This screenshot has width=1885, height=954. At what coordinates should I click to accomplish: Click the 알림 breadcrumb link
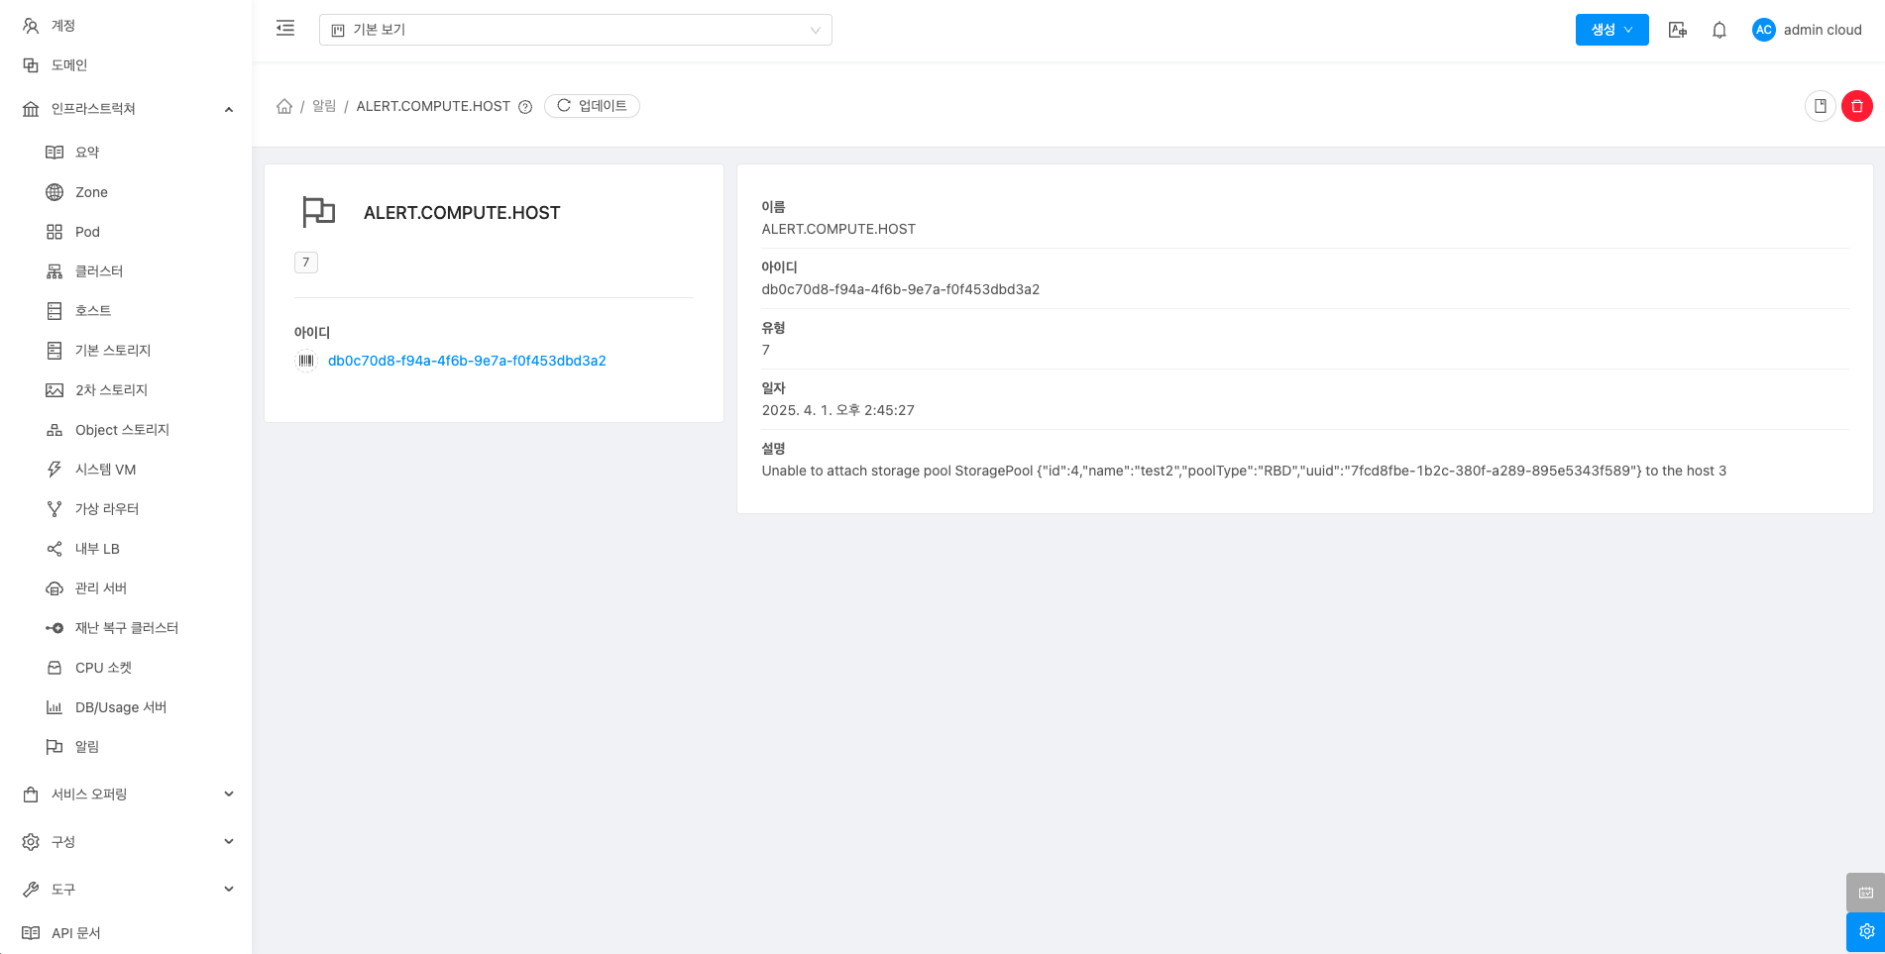tap(324, 106)
